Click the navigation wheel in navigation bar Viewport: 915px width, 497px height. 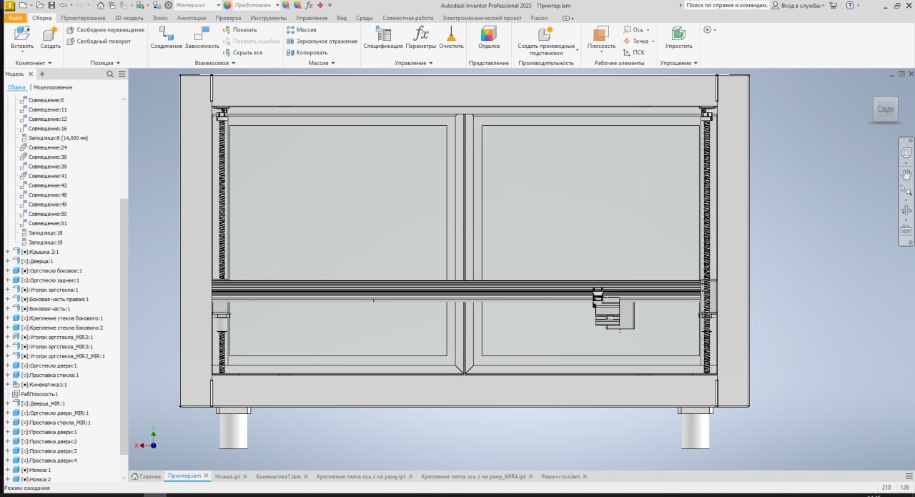tap(906, 153)
